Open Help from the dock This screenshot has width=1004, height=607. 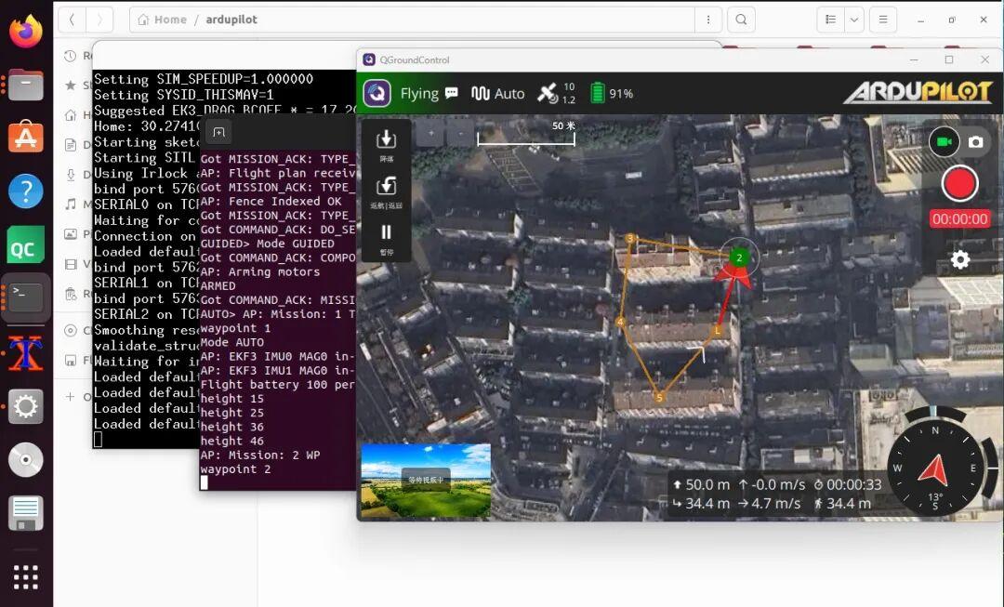pos(26,191)
